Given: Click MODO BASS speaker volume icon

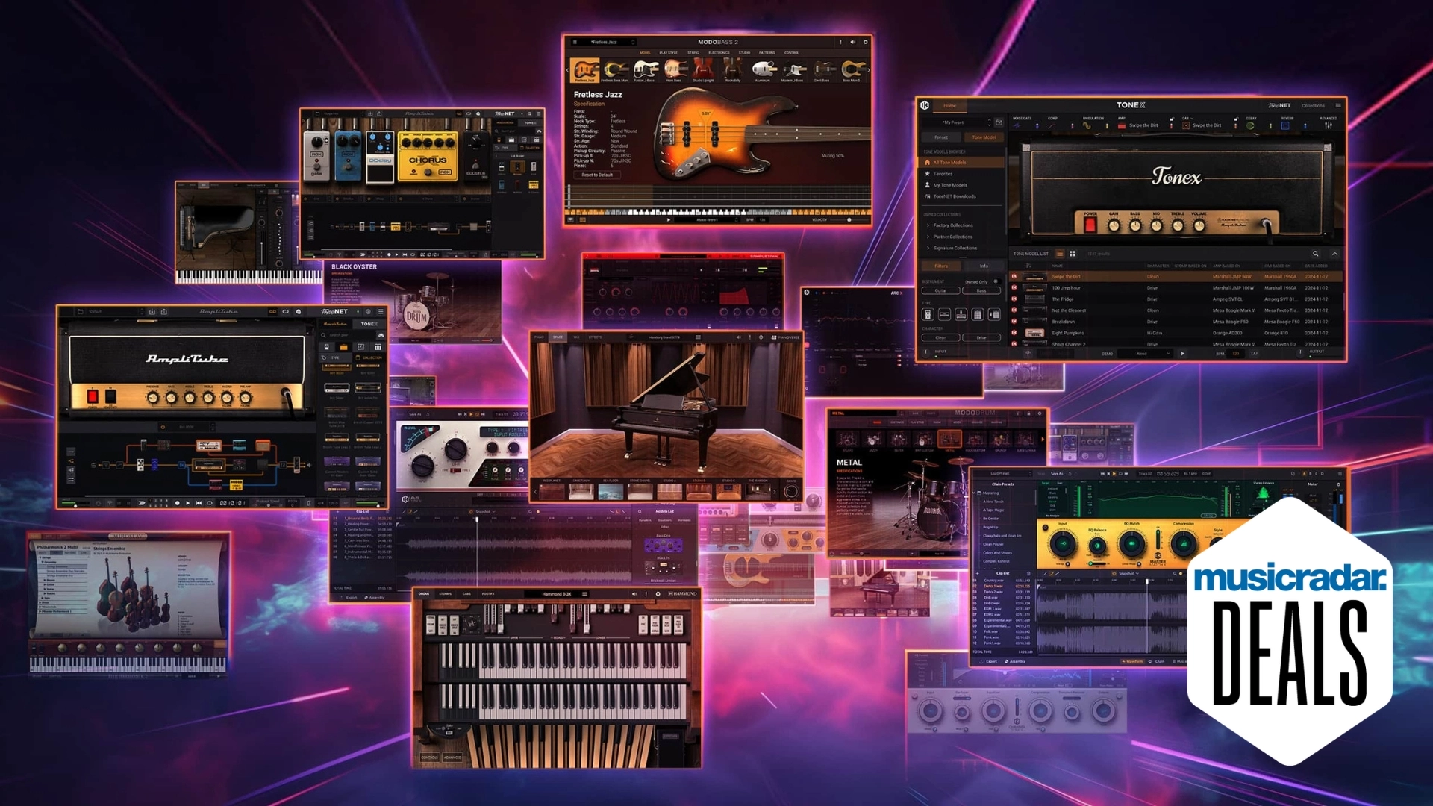Looking at the screenshot, I should [853, 42].
